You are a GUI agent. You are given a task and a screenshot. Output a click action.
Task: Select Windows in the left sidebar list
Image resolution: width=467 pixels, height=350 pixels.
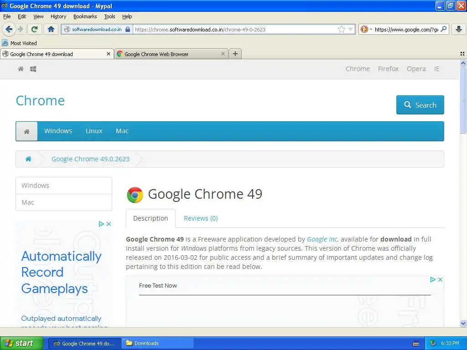(64, 185)
